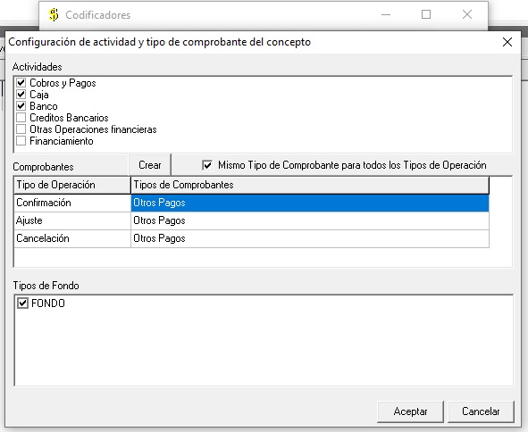Uncheck the Banco activity
528x432 pixels.
pyautogui.click(x=21, y=106)
